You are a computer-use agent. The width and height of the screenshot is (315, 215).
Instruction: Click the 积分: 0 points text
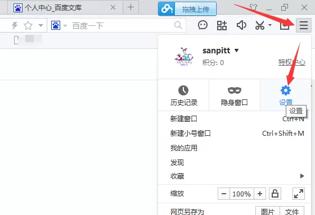(x=213, y=63)
